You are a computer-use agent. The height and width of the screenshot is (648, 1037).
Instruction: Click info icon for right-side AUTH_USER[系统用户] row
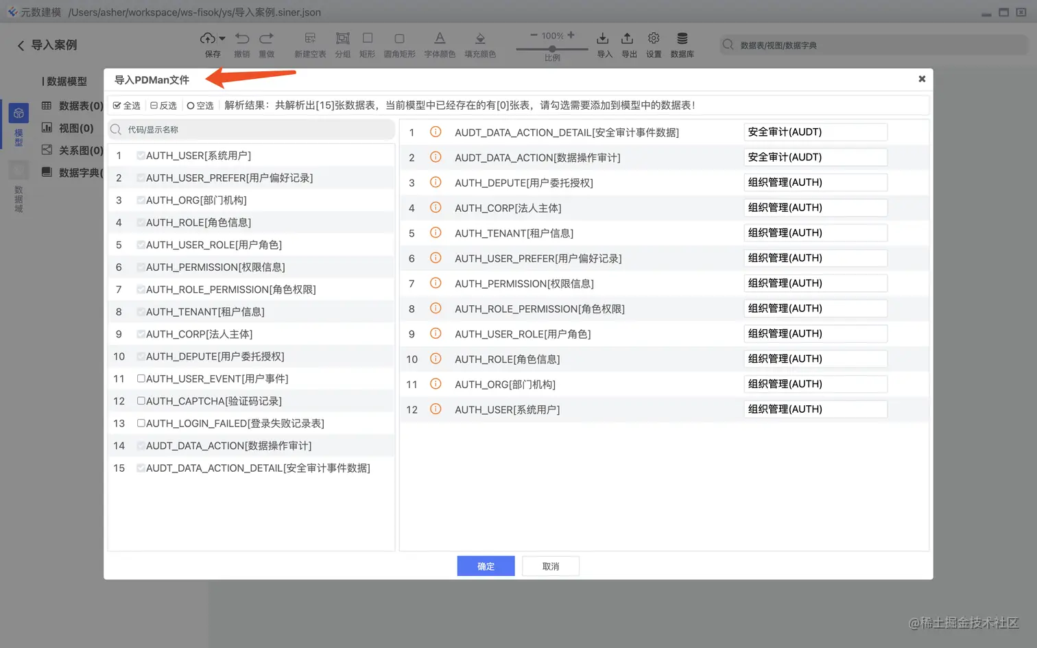point(436,409)
